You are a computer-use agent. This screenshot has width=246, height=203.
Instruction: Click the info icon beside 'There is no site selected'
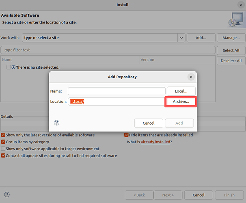[x=13, y=67]
